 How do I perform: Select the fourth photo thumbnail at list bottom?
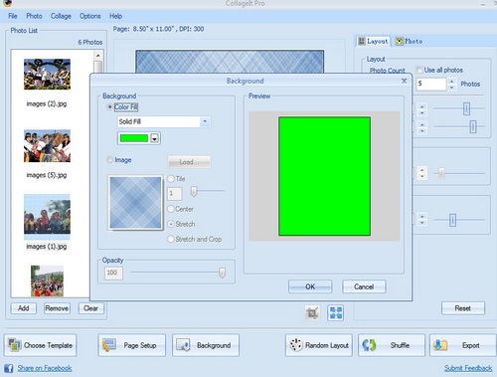47,281
